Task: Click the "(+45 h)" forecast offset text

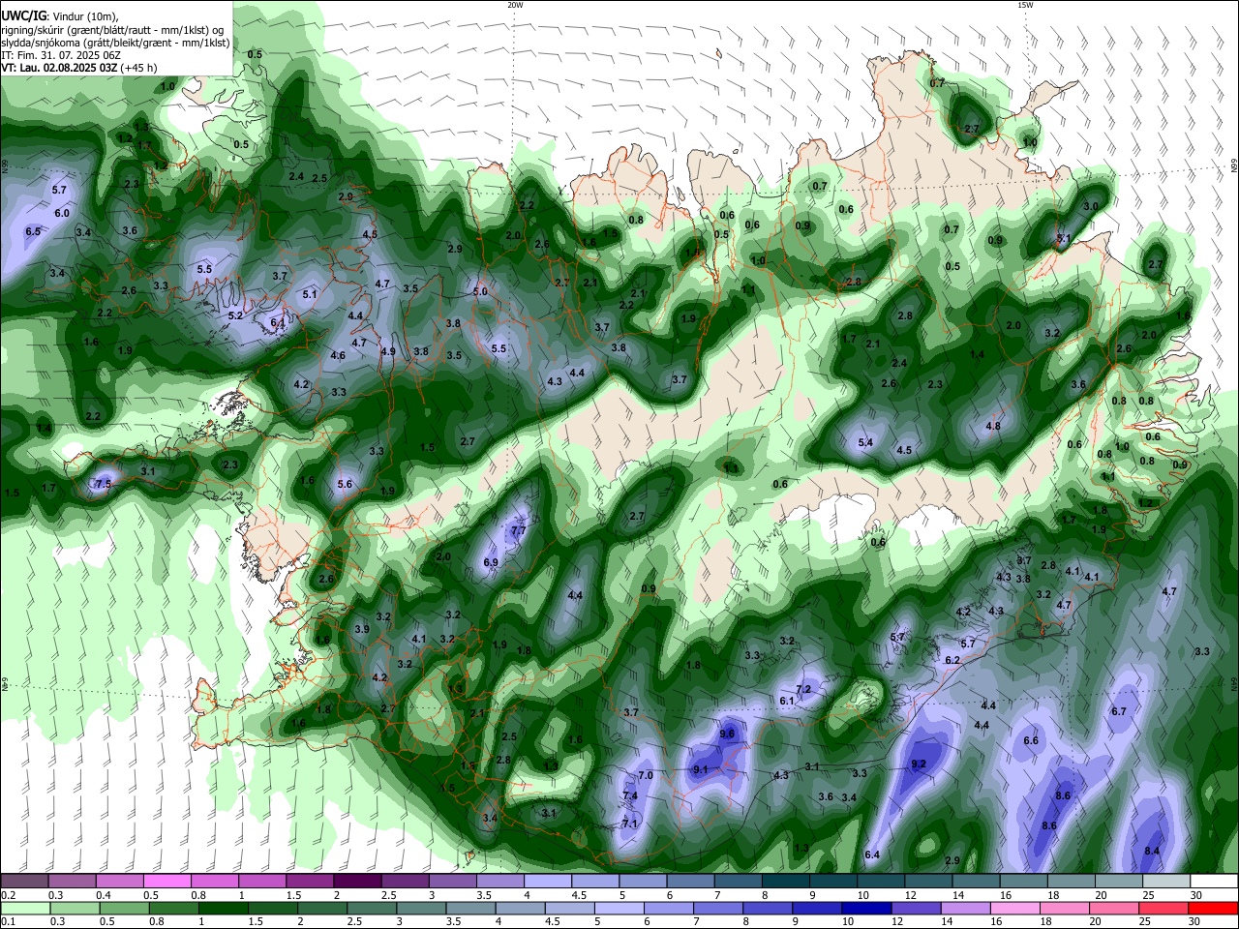Action: [139, 68]
